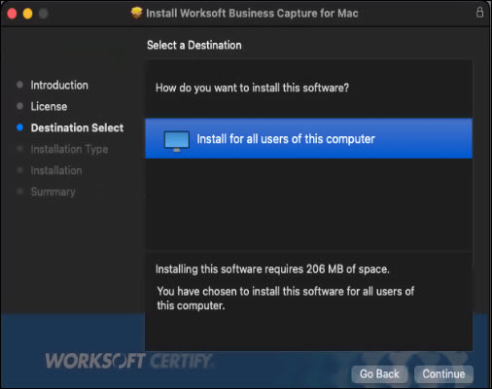
Task: Click the Installation step in sidebar
Action: [x=56, y=170]
